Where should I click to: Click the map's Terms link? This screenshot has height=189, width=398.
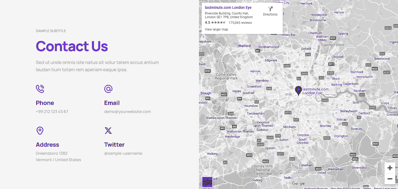pyautogui.click(x=367, y=188)
